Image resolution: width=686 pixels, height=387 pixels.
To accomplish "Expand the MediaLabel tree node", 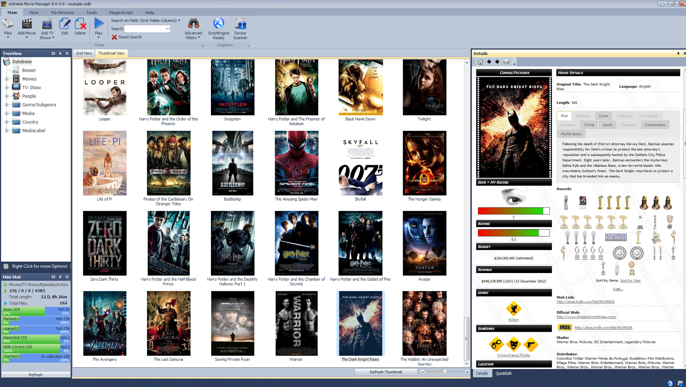I will pyautogui.click(x=6, y=131).
